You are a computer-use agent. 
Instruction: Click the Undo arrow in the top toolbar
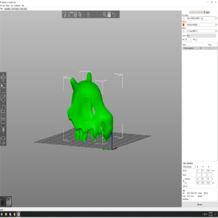pos(114,14)
